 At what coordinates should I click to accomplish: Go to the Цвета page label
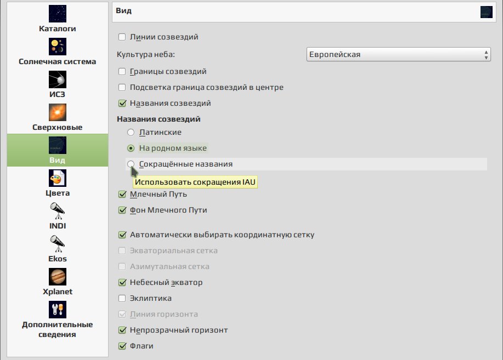58,193
